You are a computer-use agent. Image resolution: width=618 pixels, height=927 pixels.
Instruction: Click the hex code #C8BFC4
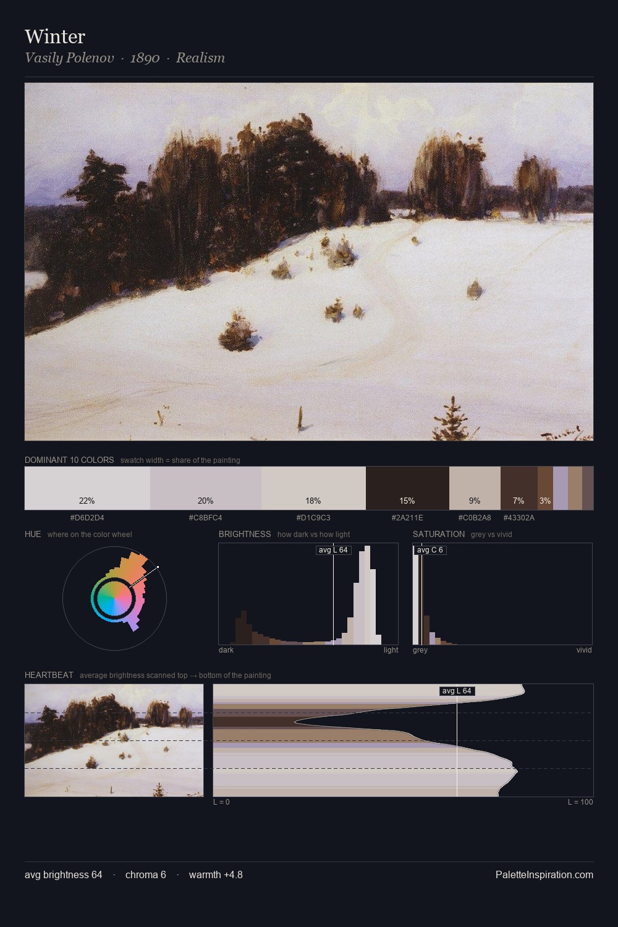(x=206, y=518)
